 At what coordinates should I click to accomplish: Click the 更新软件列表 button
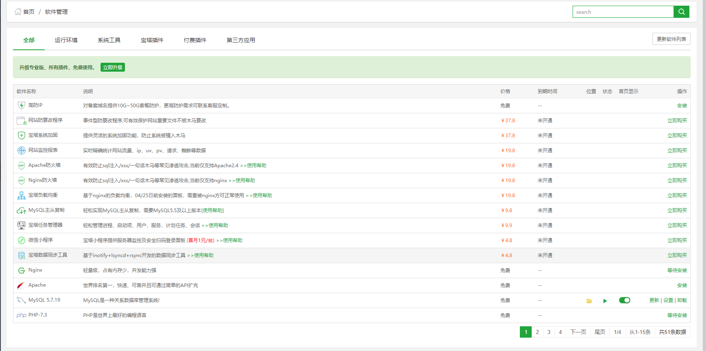pos(671,39)
